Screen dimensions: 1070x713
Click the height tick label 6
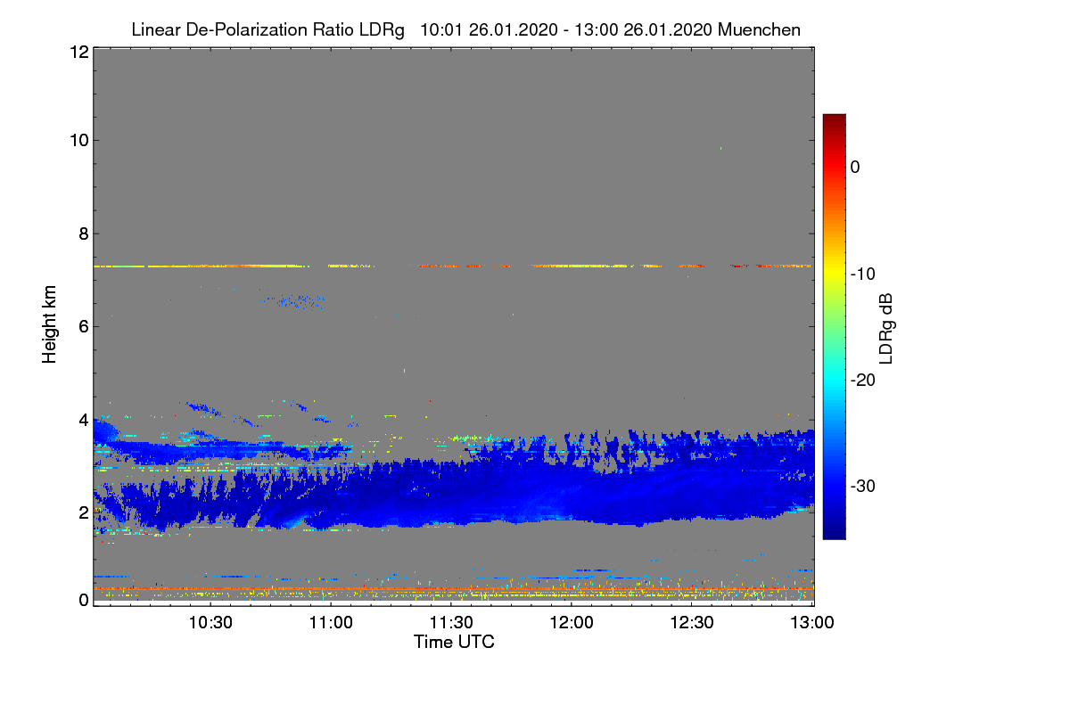[82, 326]
